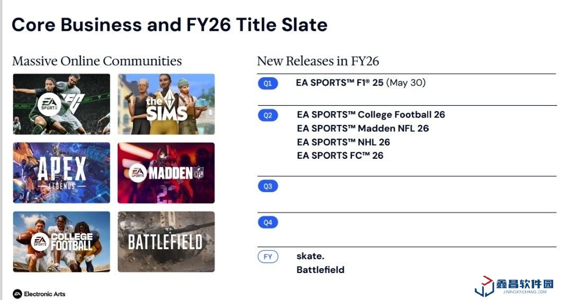Click Core Business and FY26 Title Slate heading
The image size is (567, 300).
pyautogui.click(x=170, y=25)
